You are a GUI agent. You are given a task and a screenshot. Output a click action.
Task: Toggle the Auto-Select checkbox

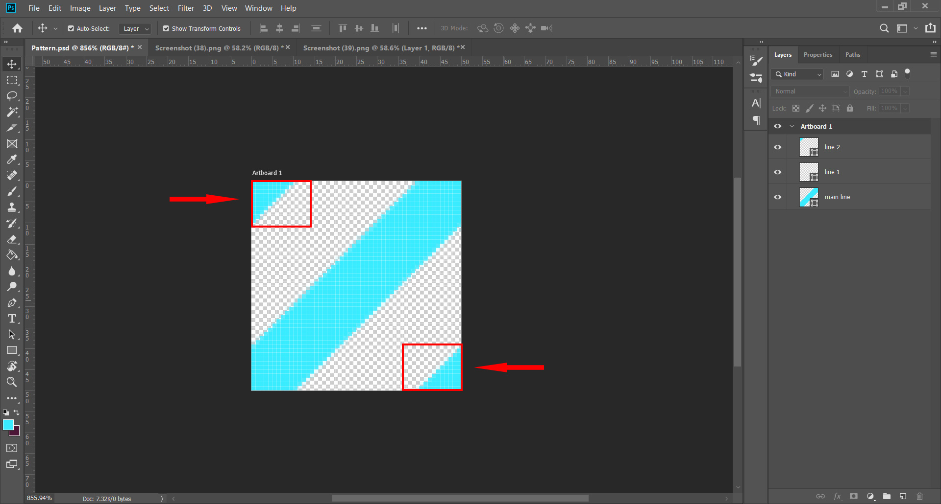click(x=71, y=28)
